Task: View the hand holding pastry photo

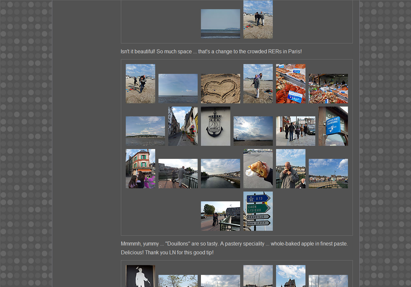Action: (x=258, y=168)
